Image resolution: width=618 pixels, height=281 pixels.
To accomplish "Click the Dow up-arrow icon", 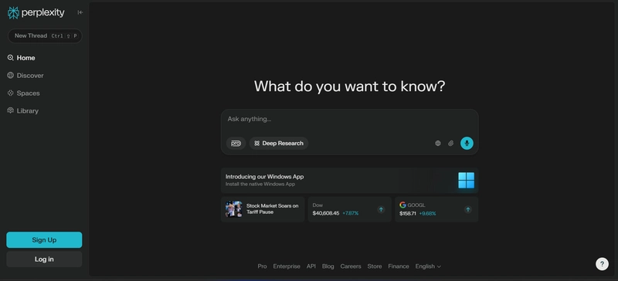I will (x=381, y=209).
